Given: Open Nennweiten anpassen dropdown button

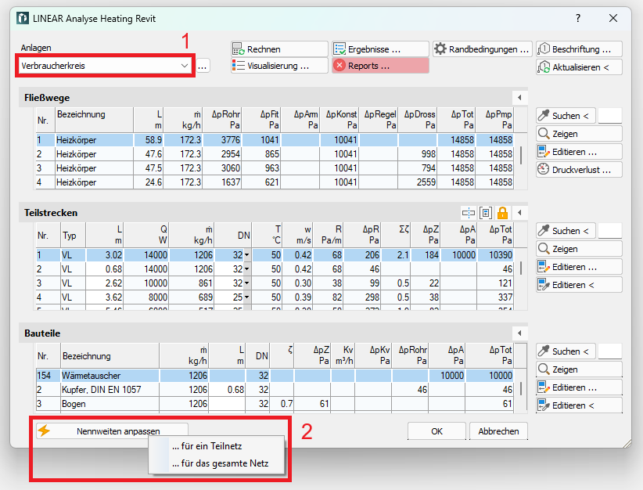Looking at the screenshot, I should click(112, 431).
